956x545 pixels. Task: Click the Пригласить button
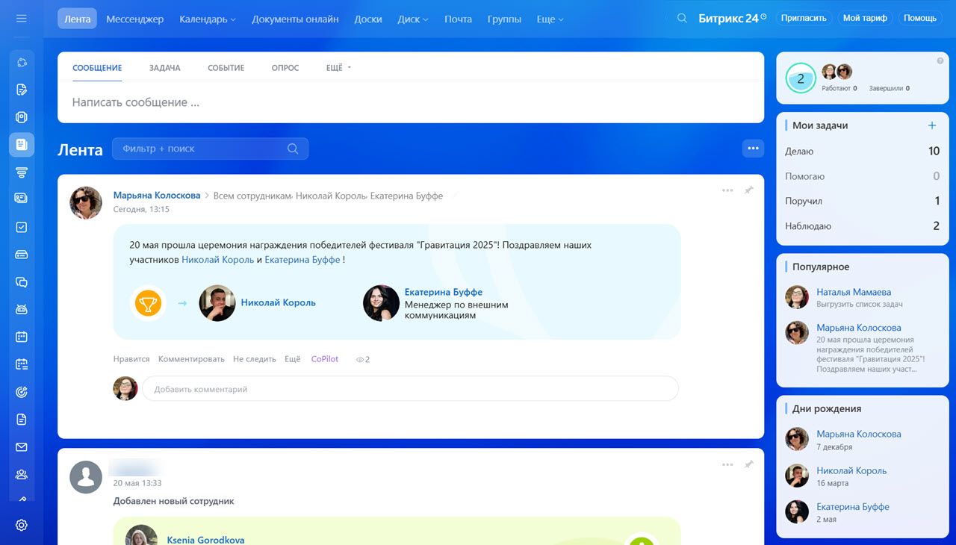coord(805,18)
